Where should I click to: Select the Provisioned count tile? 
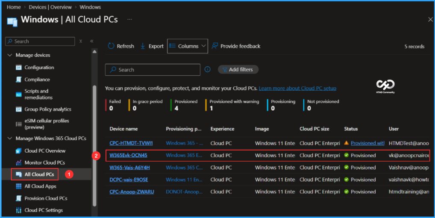point(184,105)
